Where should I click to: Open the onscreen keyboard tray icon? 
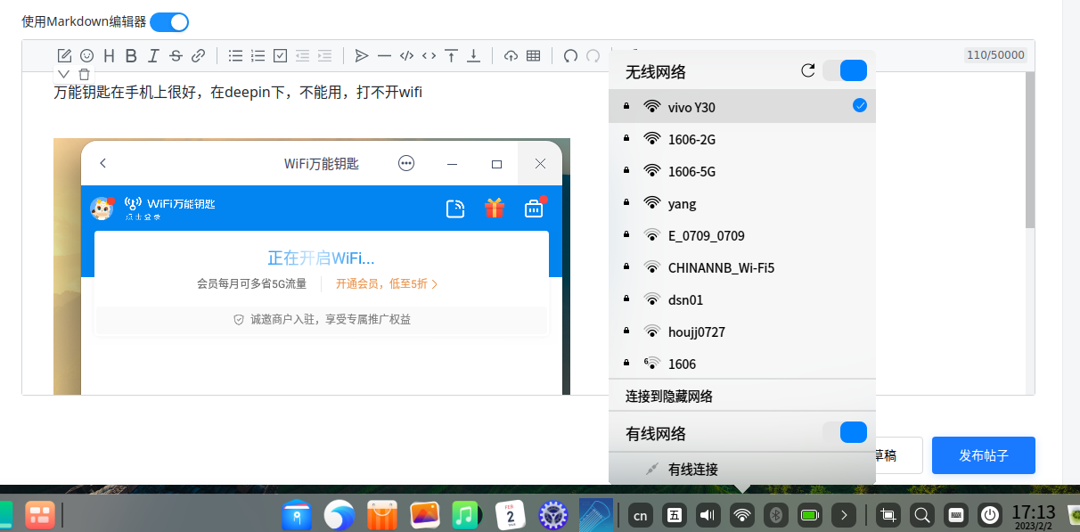coord(956,514)
